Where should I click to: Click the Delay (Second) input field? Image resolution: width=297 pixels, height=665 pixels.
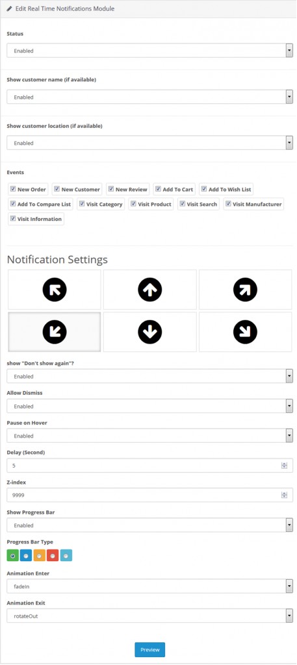tap(149, 465)
